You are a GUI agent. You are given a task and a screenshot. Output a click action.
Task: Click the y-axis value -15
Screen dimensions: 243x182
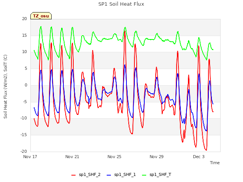(24, 135)
